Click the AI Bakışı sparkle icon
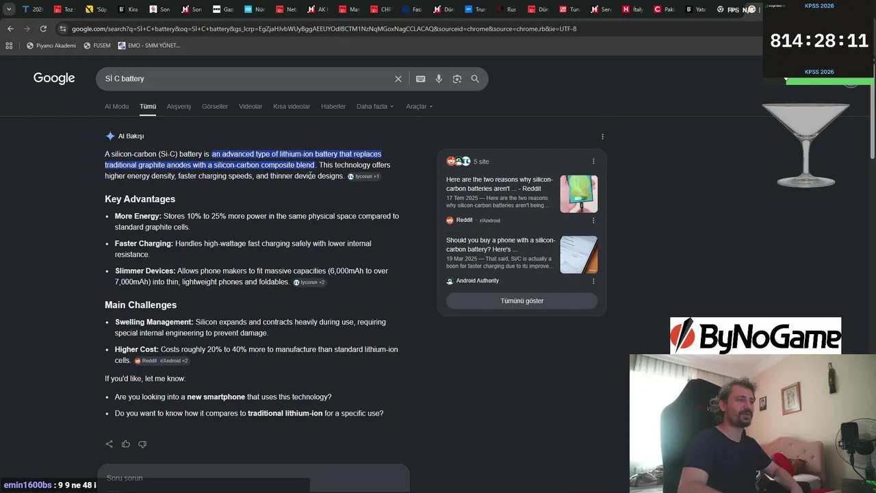The height and width of the screenshot is (493, 876). (x=110, y=136)
